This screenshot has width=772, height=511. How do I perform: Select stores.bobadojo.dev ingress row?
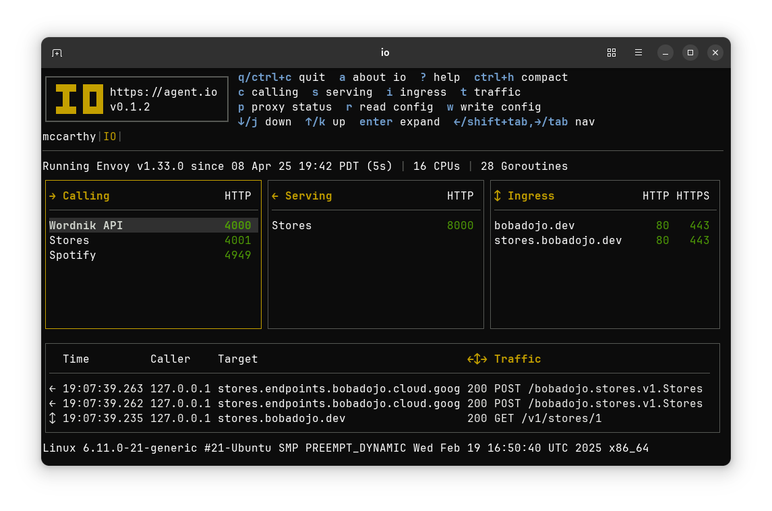pos(601,240)
